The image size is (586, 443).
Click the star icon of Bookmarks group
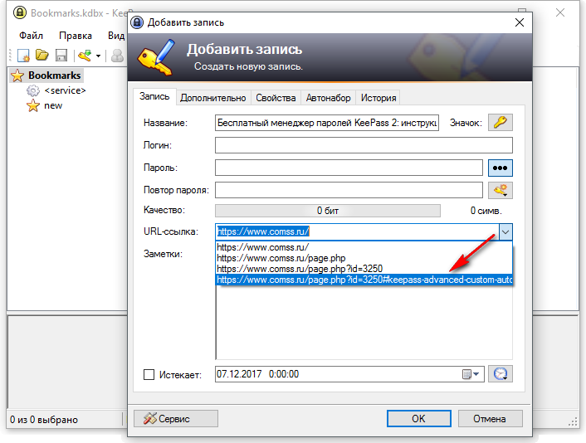[x=17, y=75]
